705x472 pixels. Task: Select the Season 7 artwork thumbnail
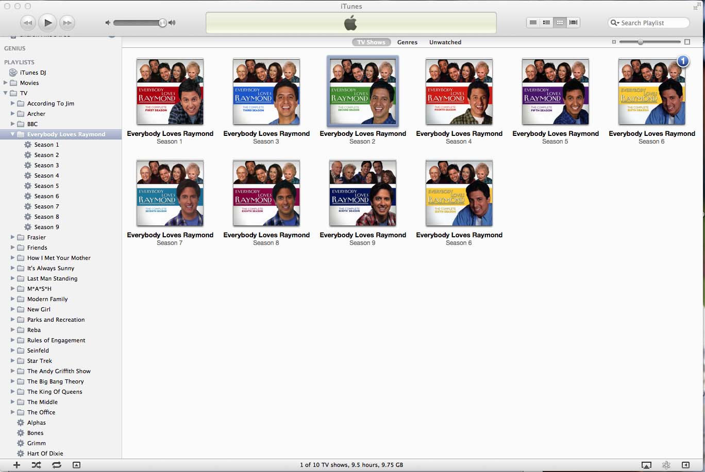click(170, 193)
